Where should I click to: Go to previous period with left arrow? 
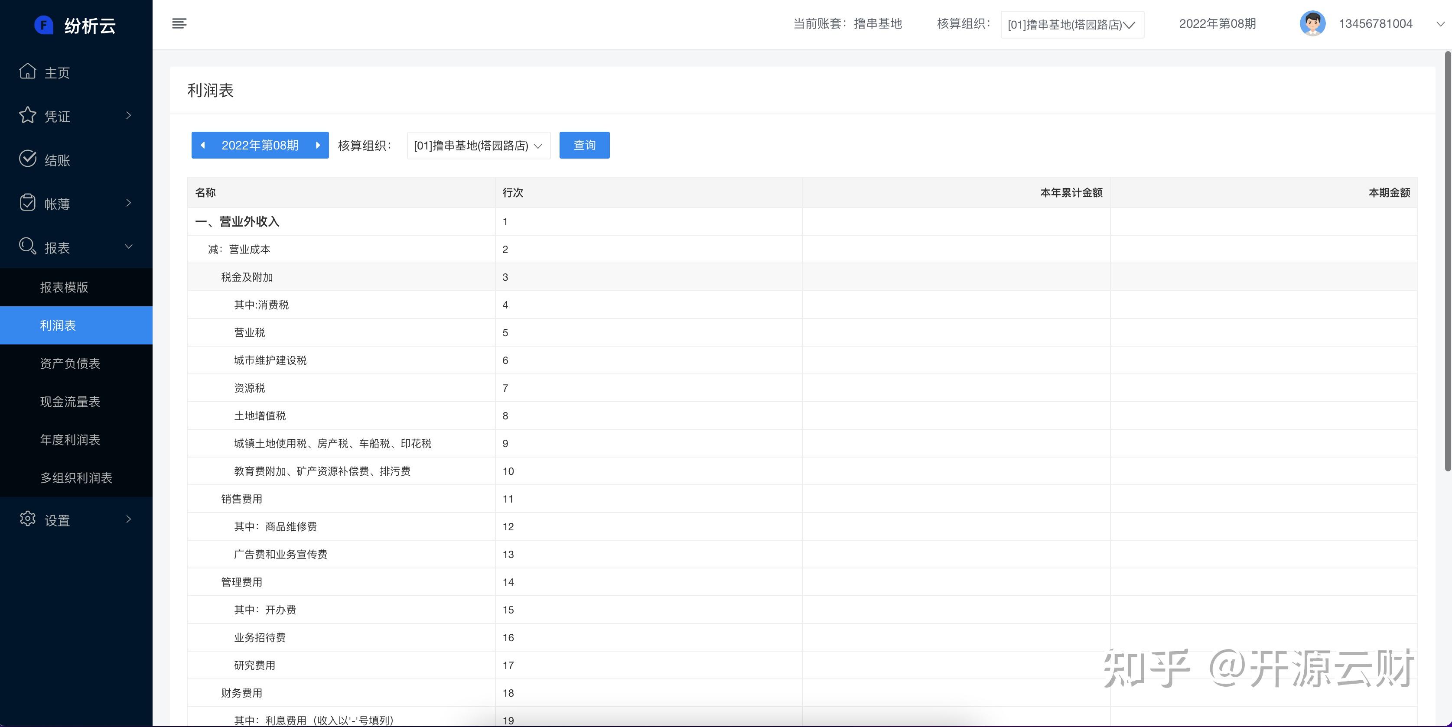point(203,146)
